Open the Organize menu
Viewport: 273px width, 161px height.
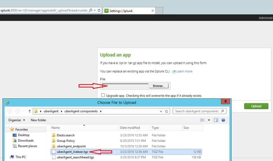coord(16,120)
